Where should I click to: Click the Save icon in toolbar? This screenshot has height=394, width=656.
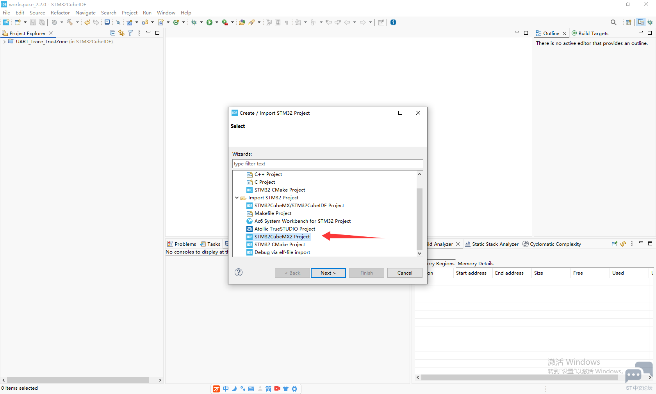coord(33,22)
